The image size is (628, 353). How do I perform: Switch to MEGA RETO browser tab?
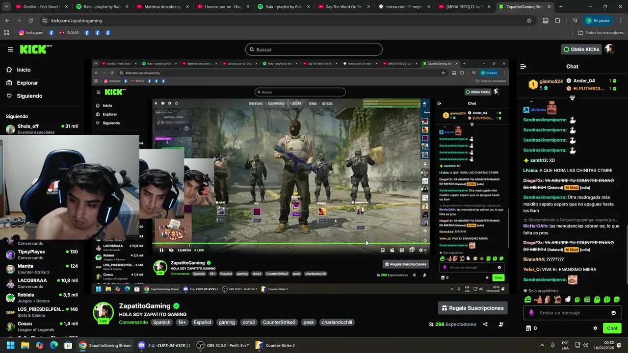464,7
